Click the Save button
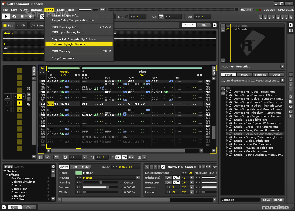 (x=266, y=200)
